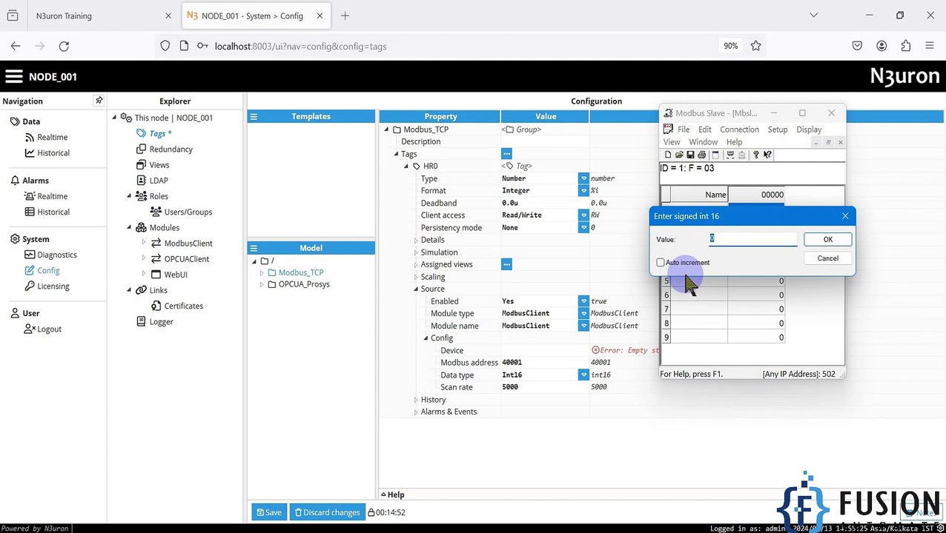Open Setup menu in Modbus Slave
The height and width of the screenshot is (533, 946).
(x=778, y=130)
